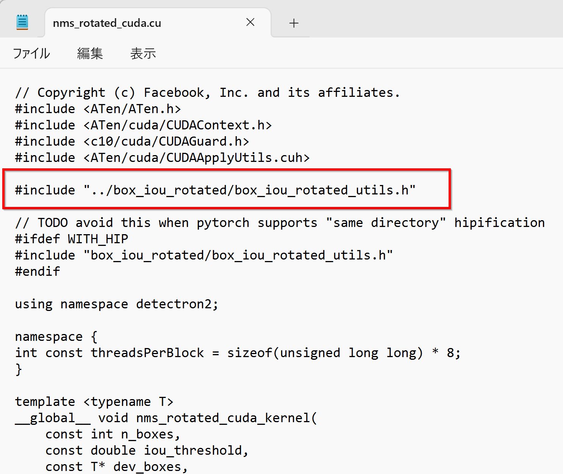Open the ファイル menu
Image resolution: width=563 pixels, height=474 pixels.
31,53
